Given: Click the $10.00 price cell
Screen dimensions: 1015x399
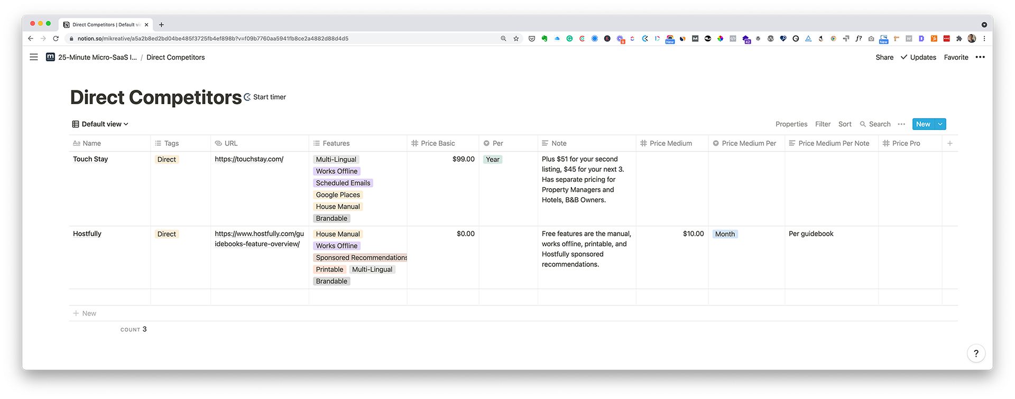Looking at the screenshot, I should 672,257.
